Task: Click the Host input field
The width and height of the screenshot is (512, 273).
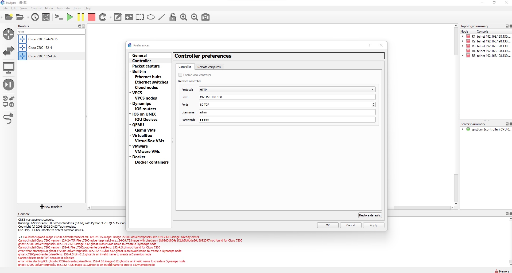Action: (287, 97)
